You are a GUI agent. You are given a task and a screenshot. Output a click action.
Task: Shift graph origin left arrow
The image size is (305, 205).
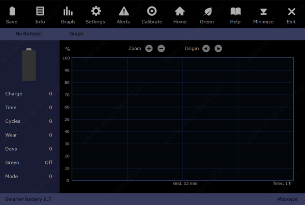206,48
